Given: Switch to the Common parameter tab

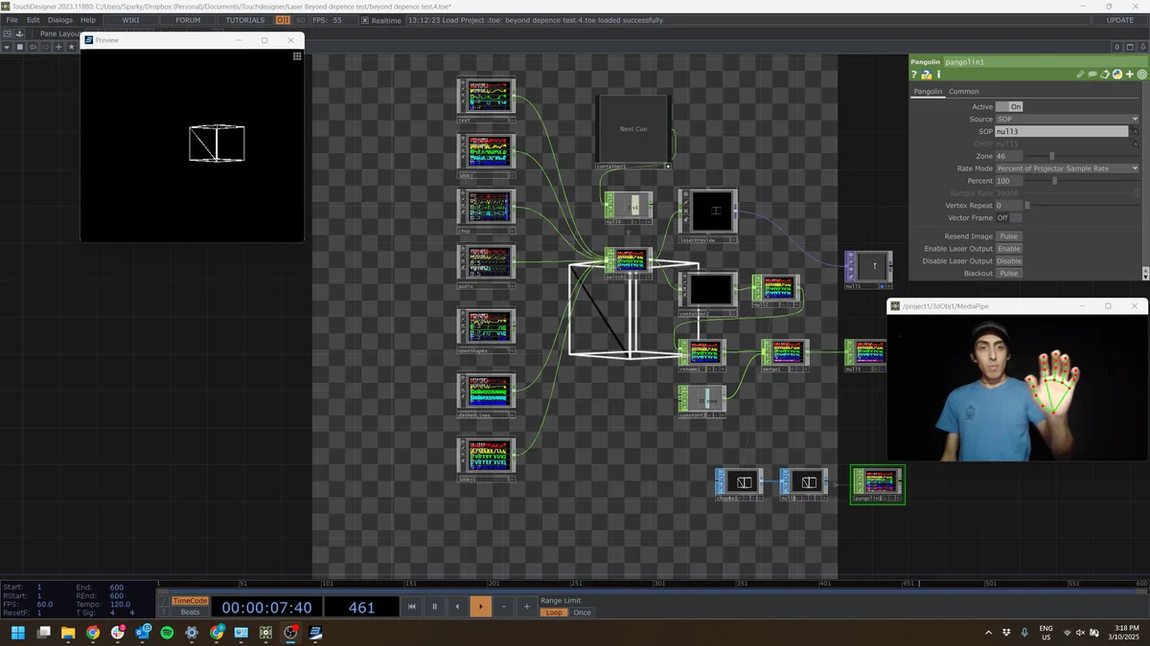Looking at the screenshot, I should (963, 92).
